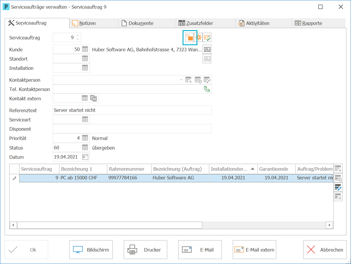The image size is (351, 264).
Task: Click the list icon next to Kontakt extern lookup
Action: click(94, 99)
